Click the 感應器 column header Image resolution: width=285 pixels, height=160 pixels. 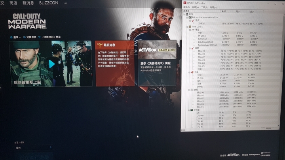point(201,11)
